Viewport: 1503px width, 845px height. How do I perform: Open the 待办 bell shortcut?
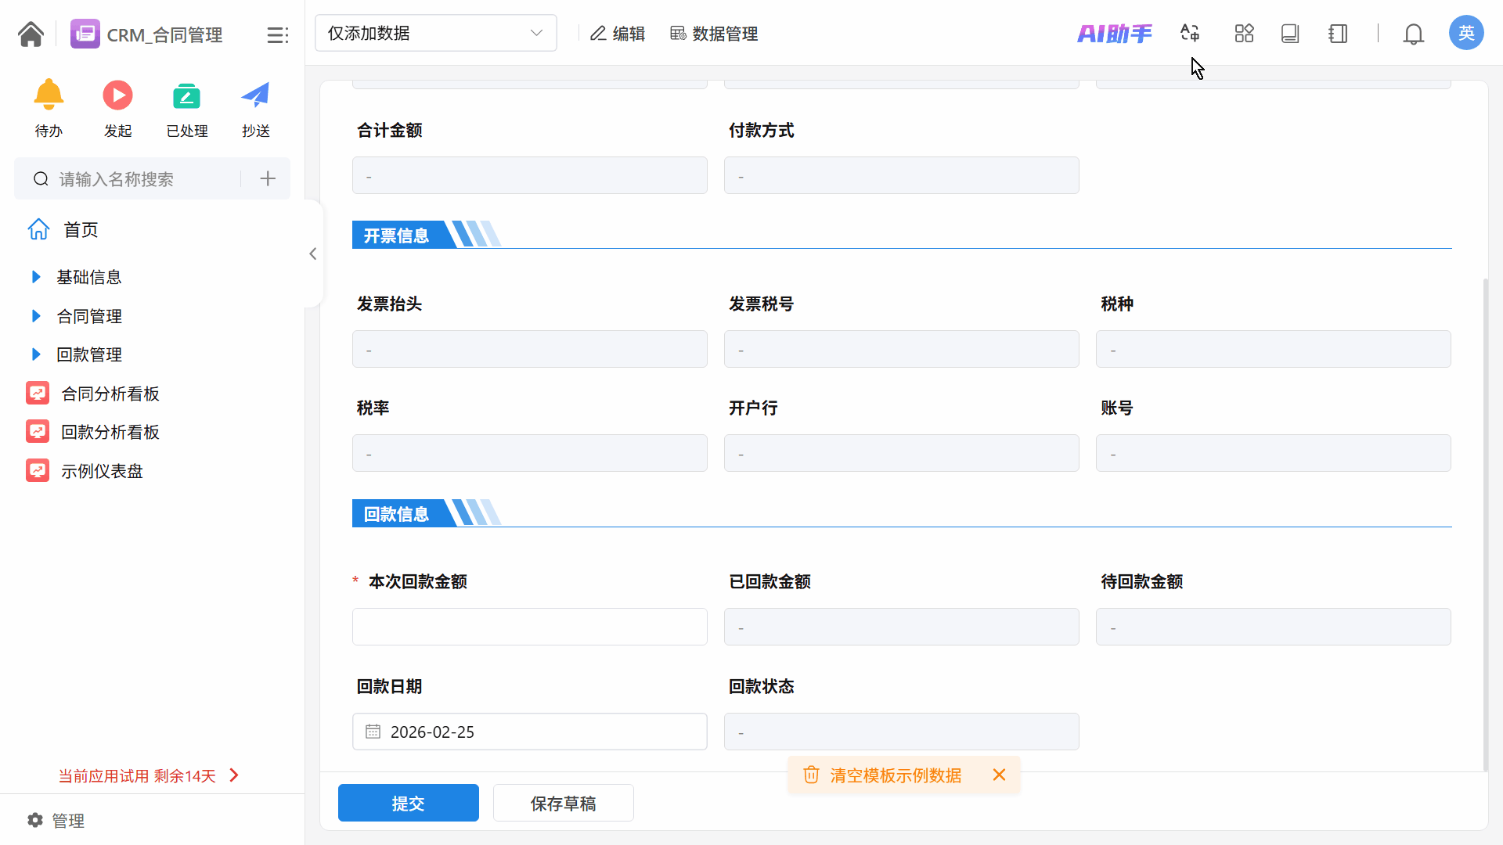coord(49,96)
